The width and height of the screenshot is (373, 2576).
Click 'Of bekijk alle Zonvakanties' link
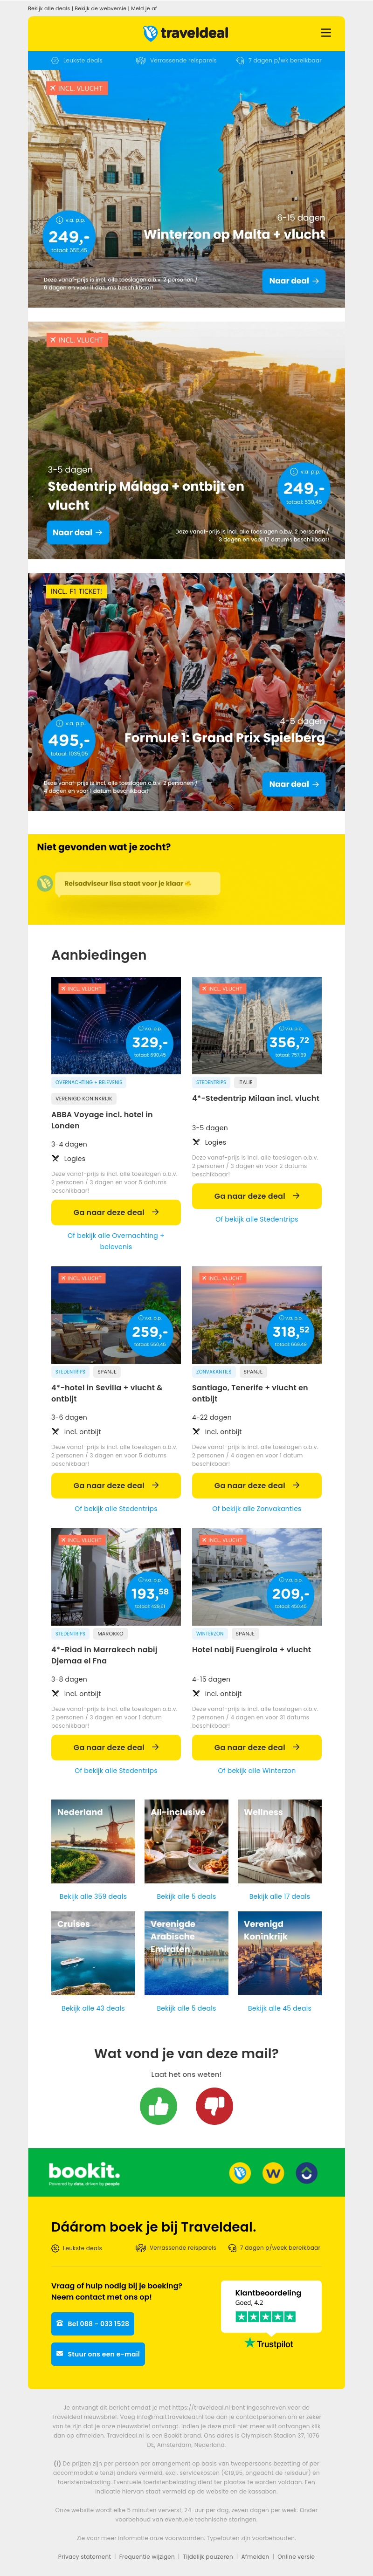(256, 1508)
